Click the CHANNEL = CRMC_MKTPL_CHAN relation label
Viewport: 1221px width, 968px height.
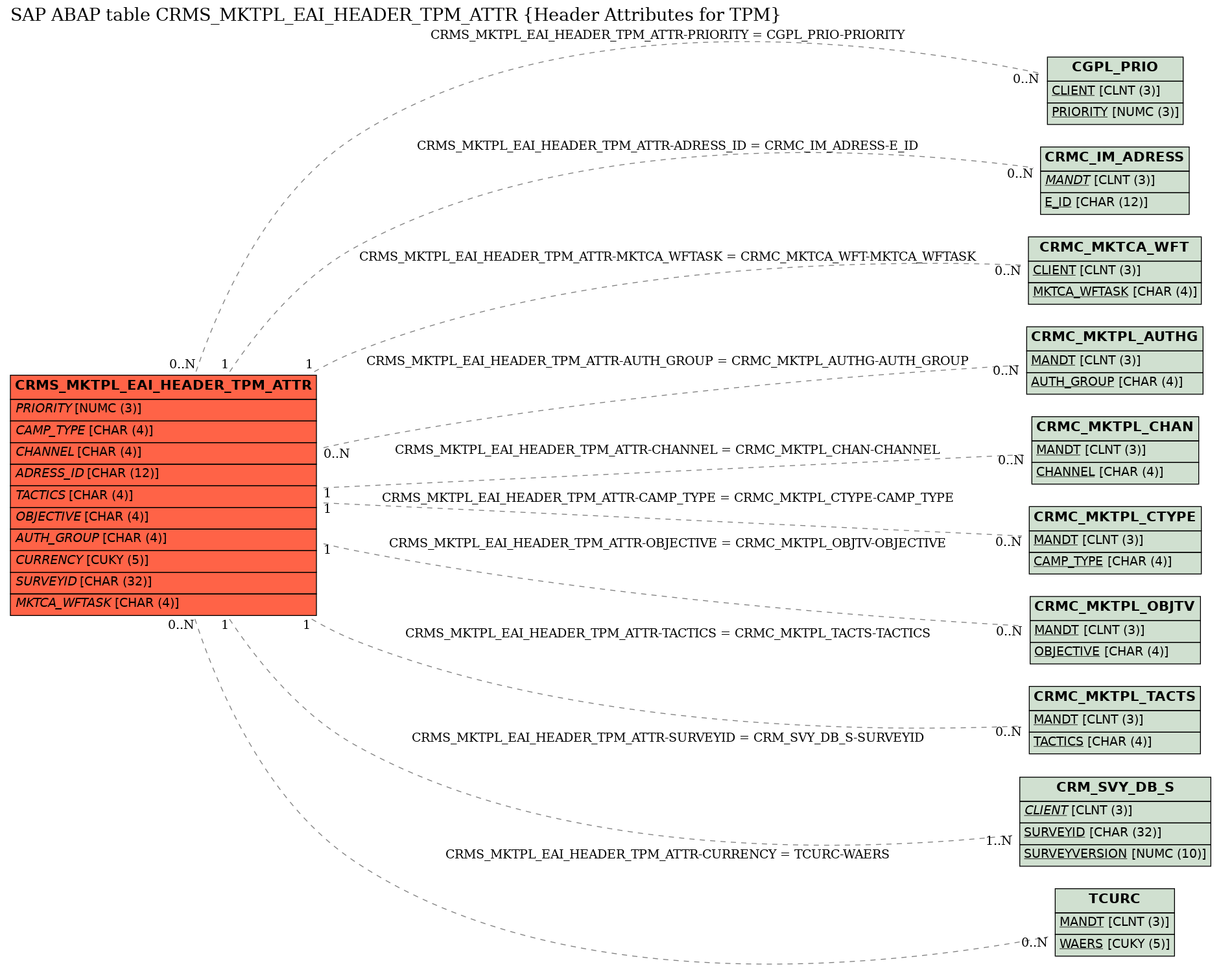pos(667,450)
